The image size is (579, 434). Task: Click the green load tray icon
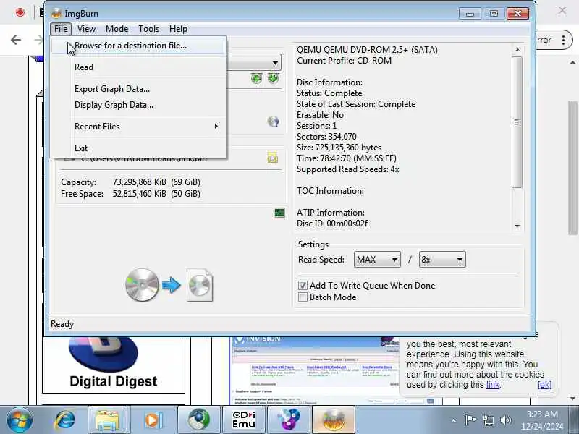(x=256, y=78)
